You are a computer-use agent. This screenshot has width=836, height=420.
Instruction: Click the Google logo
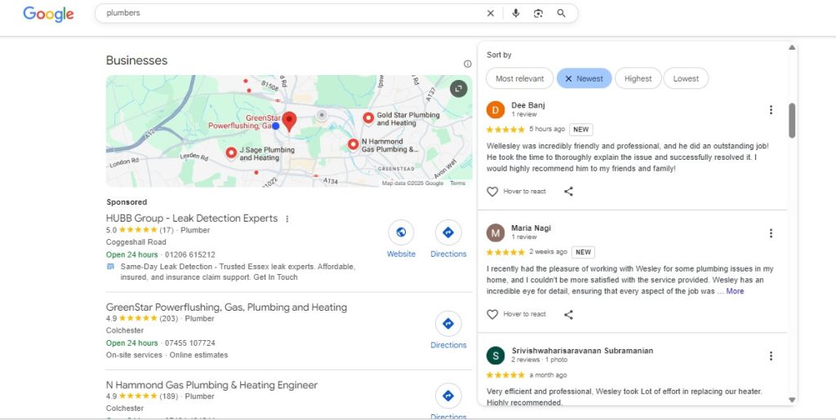[x=48, y=14]
